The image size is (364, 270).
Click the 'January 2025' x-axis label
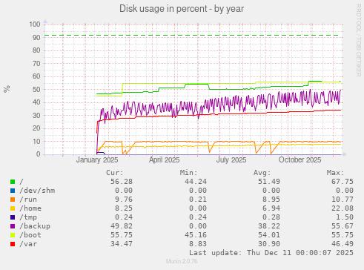point(97,160)
